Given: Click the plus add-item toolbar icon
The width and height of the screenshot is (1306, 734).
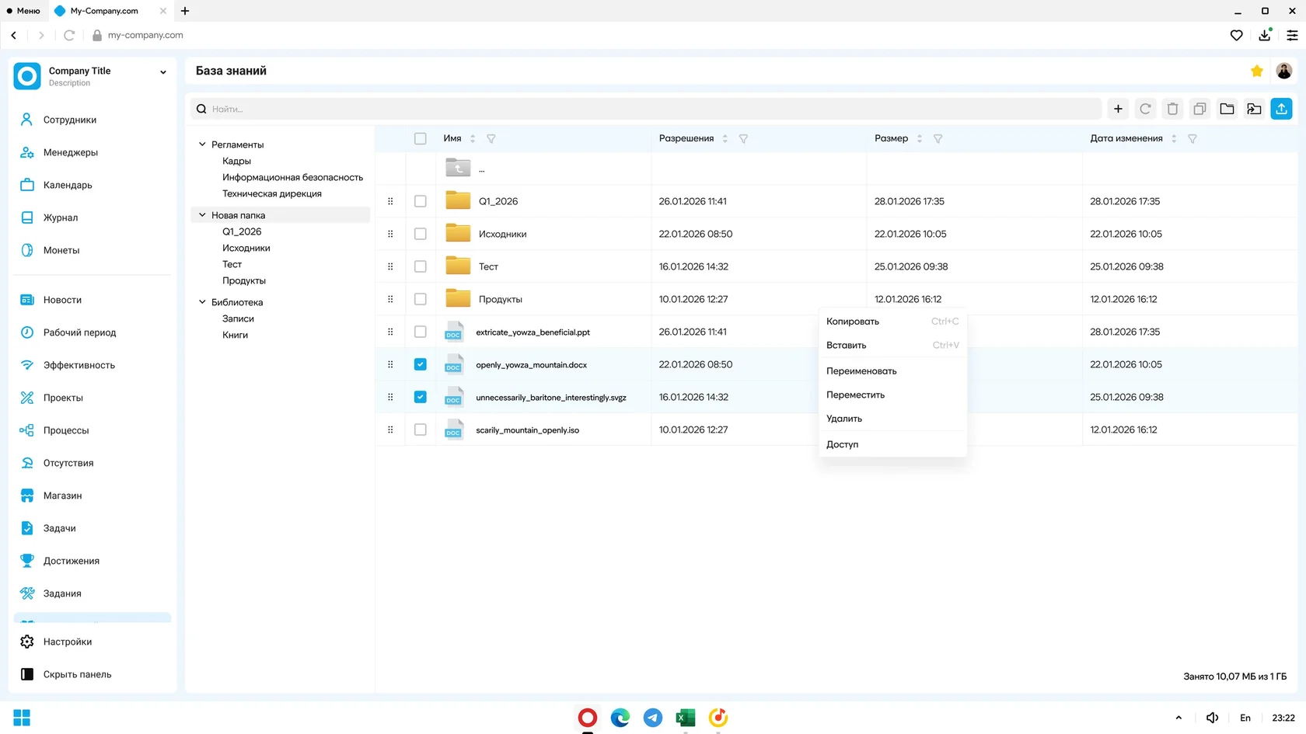Looking at the screenshot, I should (1118, 109).
